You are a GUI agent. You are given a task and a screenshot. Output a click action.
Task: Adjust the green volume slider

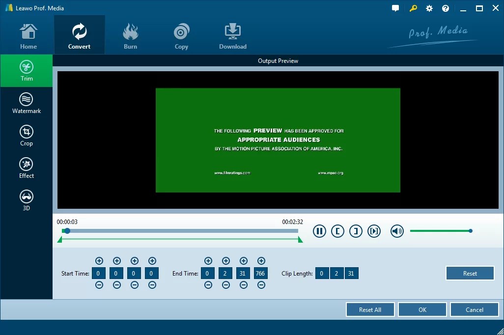[441, 231]
